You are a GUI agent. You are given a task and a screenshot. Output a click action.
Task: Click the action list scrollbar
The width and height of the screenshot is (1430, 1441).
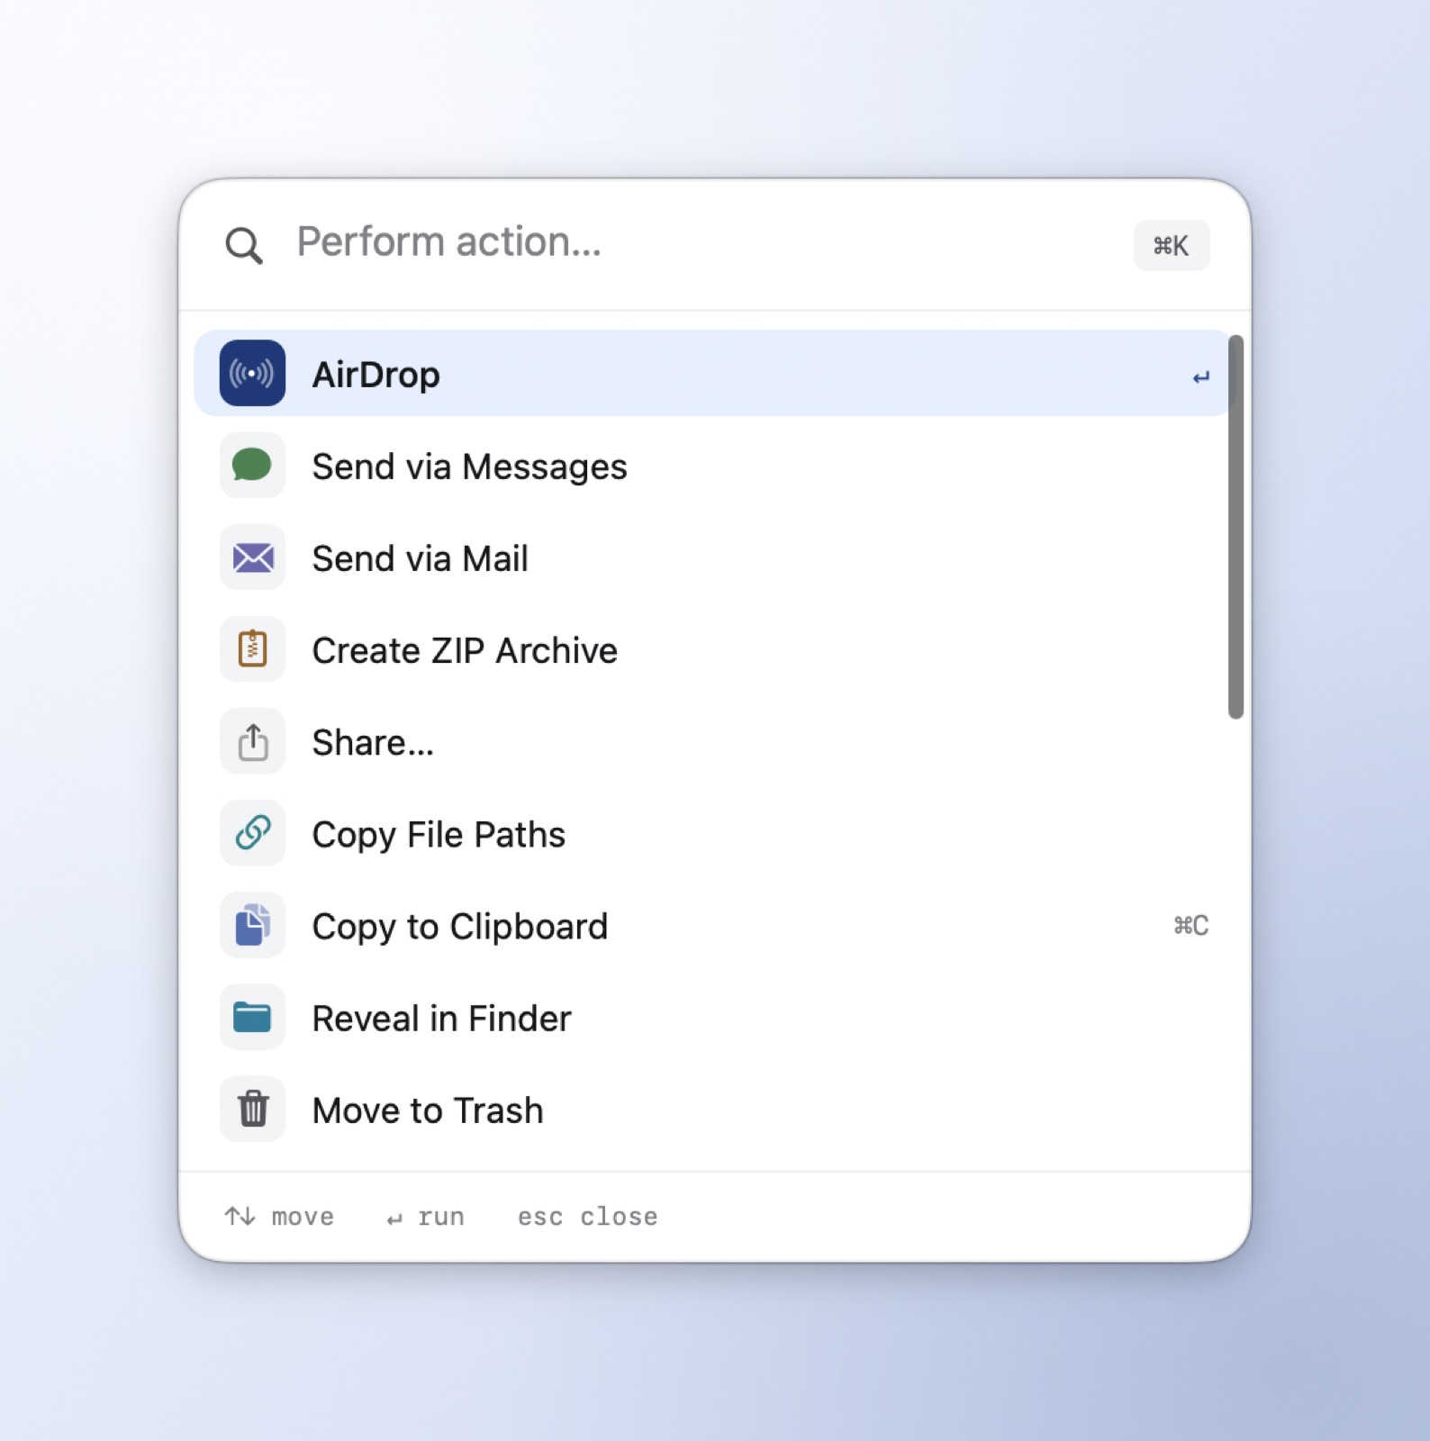1235,527
